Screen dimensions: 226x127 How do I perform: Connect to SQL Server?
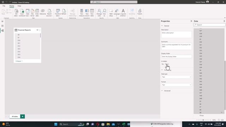(x=32, y=13)
